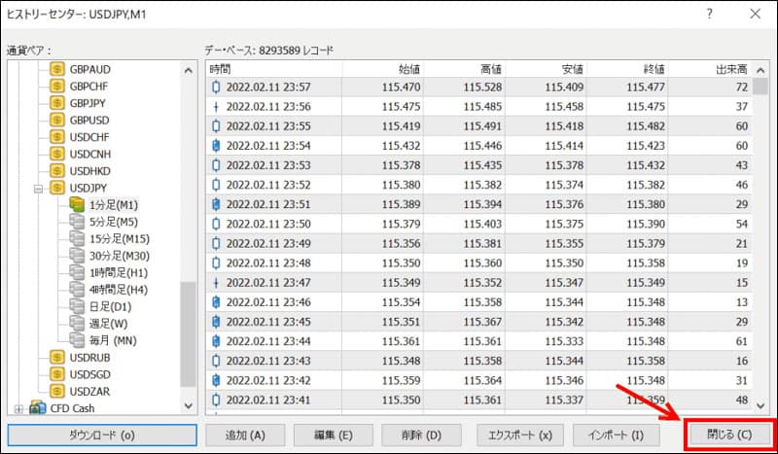Screen dimensions: 778x454
Task: Click the 1時間足(H1) timeframe icon
Action: [x=76, y=272]
